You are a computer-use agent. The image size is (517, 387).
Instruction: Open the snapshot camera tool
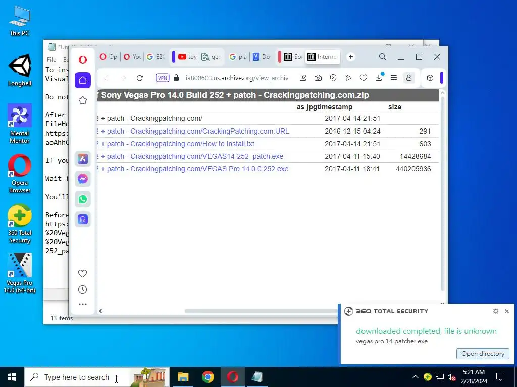(x=318, y=78)
